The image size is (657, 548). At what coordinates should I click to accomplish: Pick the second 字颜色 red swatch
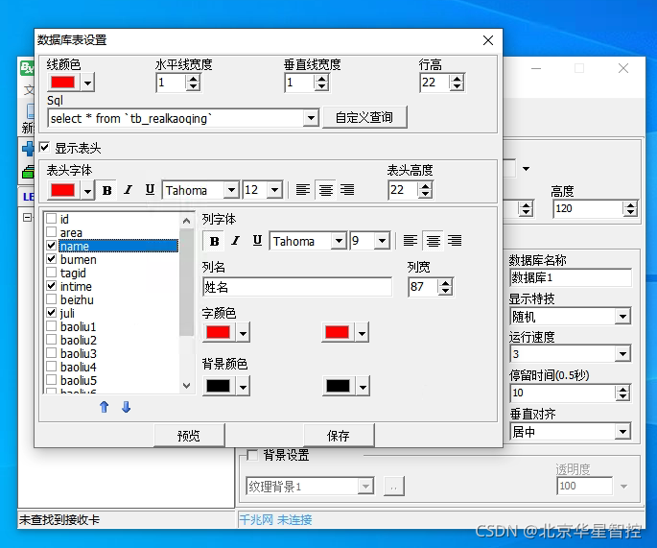pyautogui.click(x=338, y=332)
